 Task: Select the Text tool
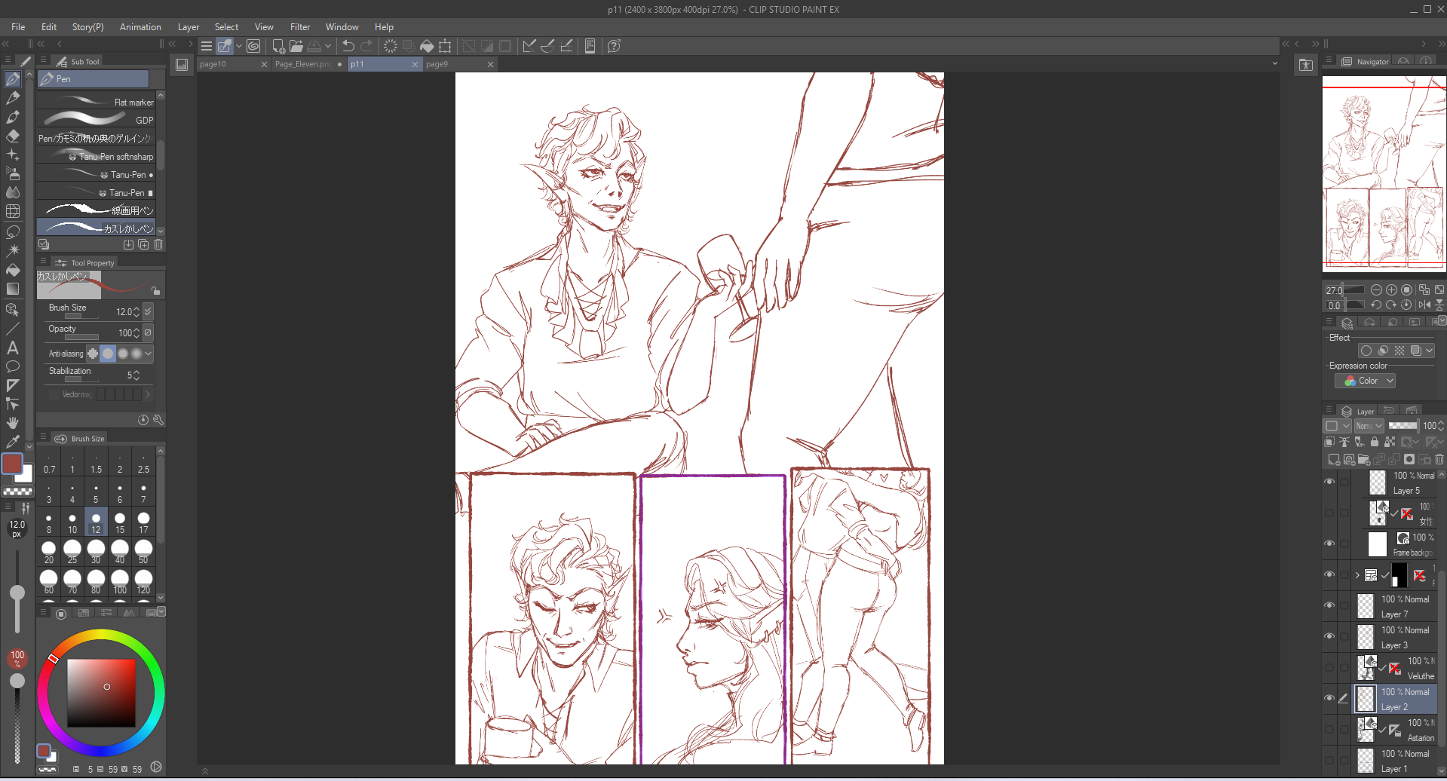13,348
